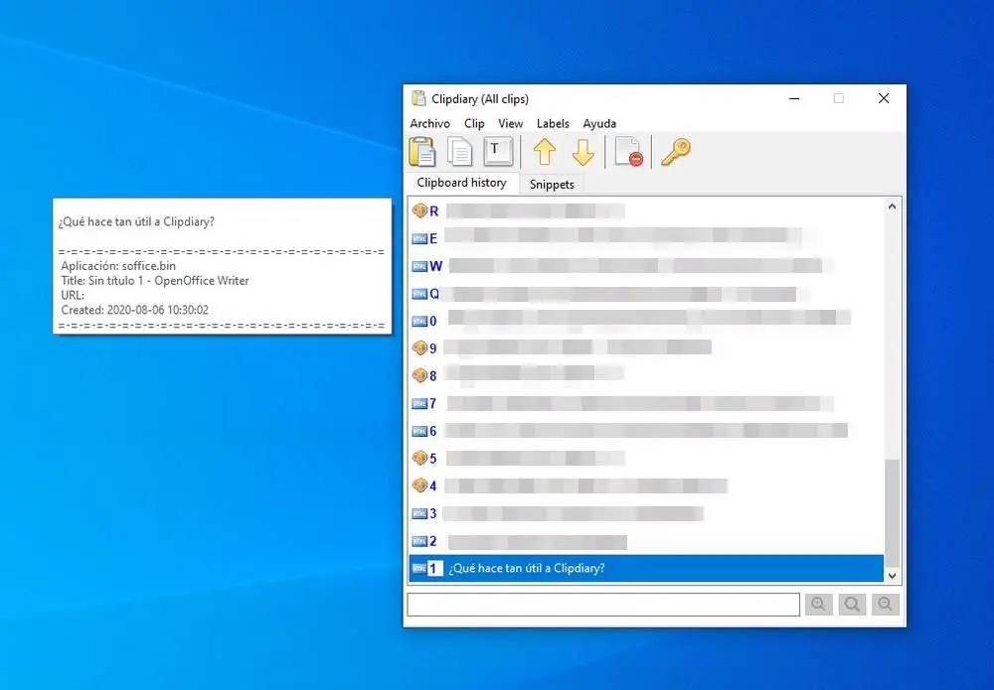Image resolution: width=994 pixels, height=690 pixels.
Task: Click the paste as plain text icon
Action: 498,152
